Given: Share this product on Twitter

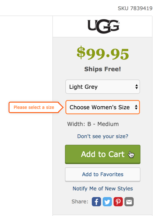Looking at the screenshot, I should pos(107,202).
